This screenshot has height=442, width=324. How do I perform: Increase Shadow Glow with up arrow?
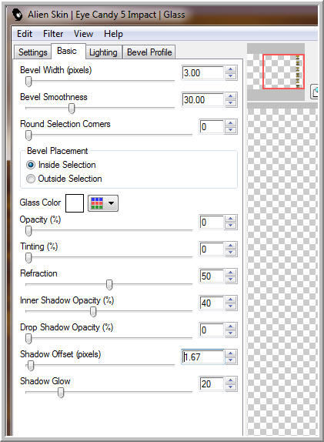pyautogui.click(x=231, y=380)
